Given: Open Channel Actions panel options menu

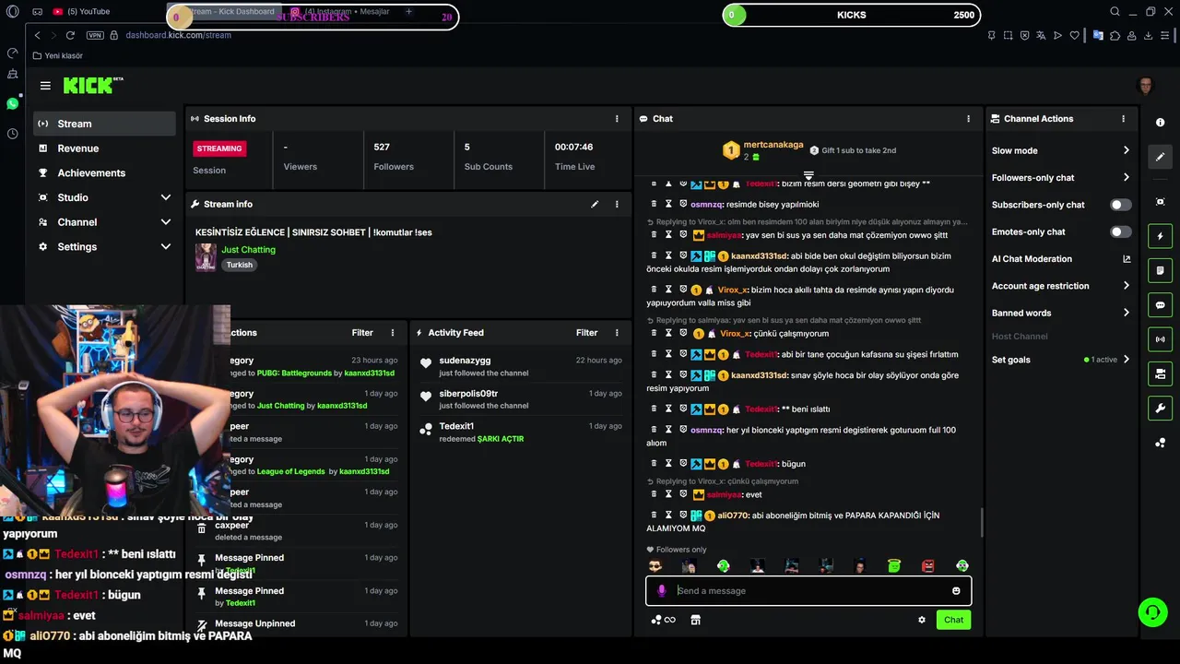Looking at the screenshot, I should coord(1123,119).
